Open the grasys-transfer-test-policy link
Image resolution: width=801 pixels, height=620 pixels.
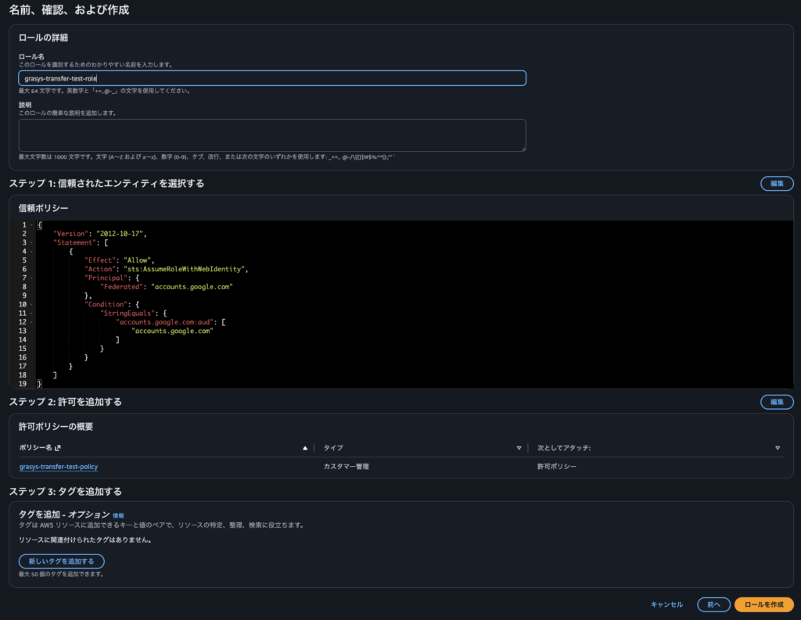tap(59, 467)
